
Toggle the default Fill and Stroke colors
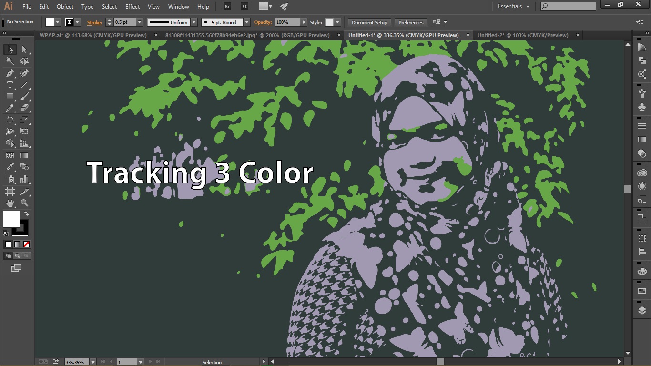(5, 234)
